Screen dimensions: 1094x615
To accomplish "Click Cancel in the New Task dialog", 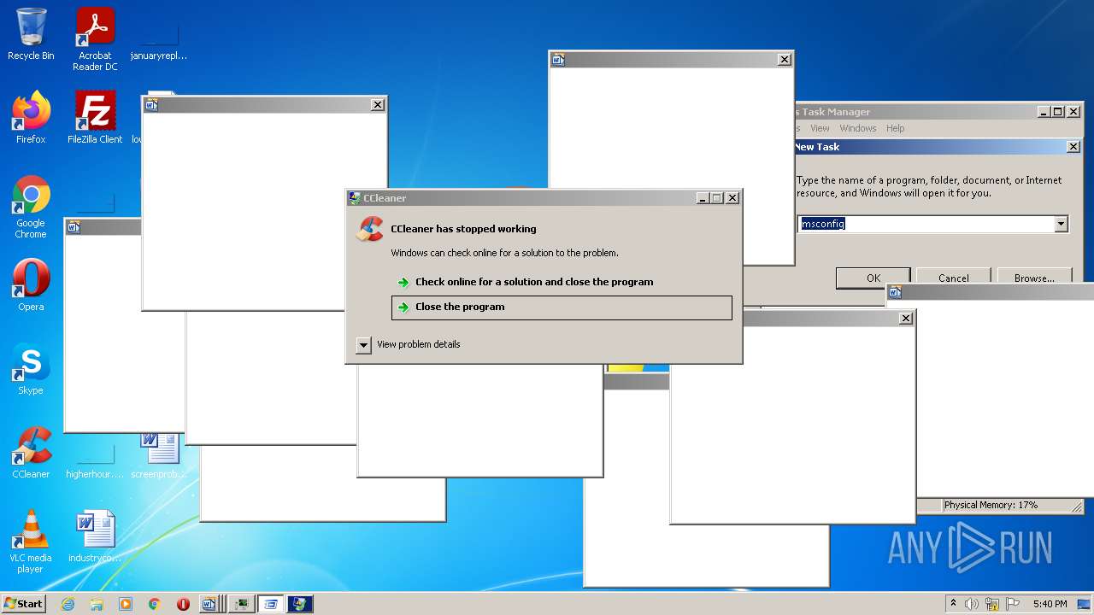I will (x=953, y=278).
